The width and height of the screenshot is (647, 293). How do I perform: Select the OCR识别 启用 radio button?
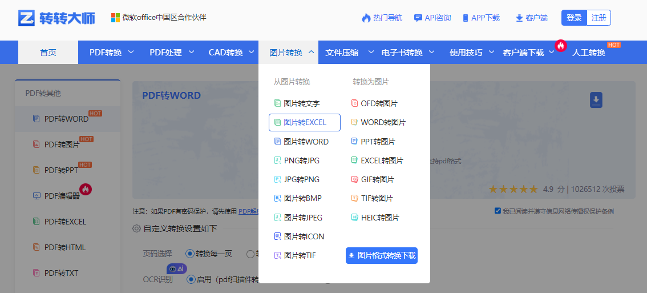[x=191, y=279]
